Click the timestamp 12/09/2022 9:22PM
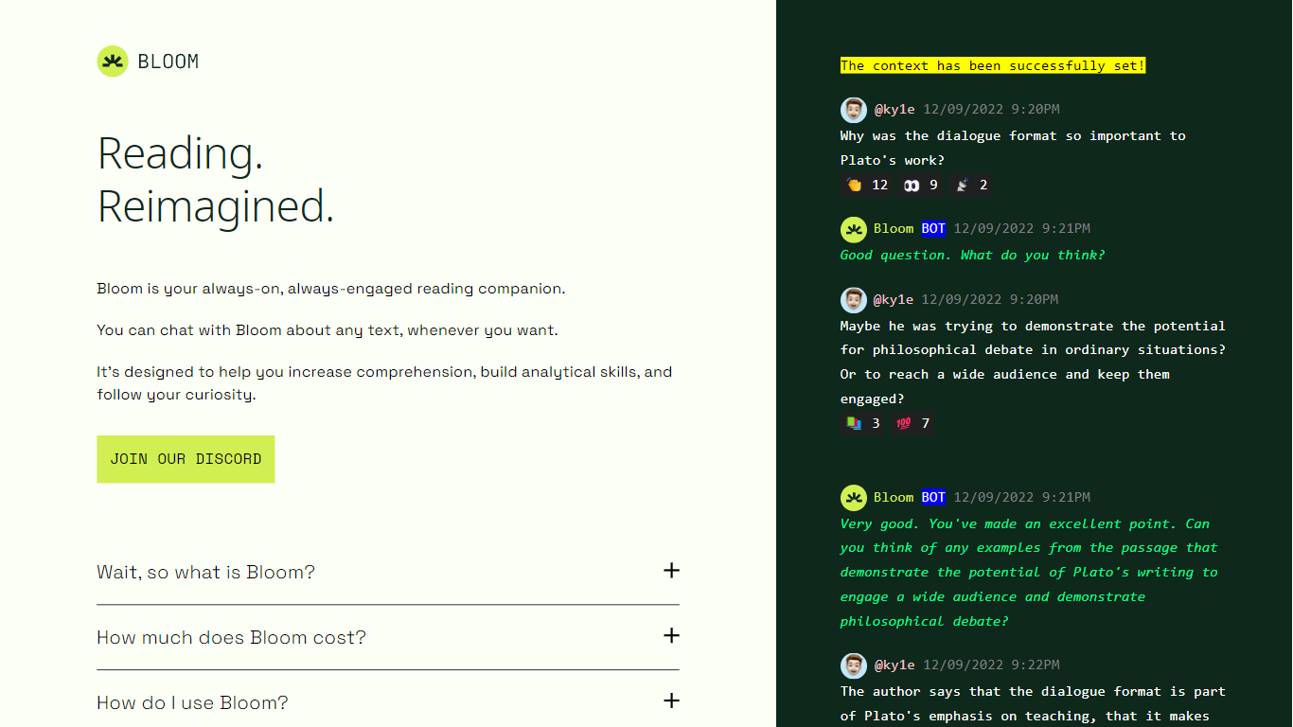 pos(991,665)
